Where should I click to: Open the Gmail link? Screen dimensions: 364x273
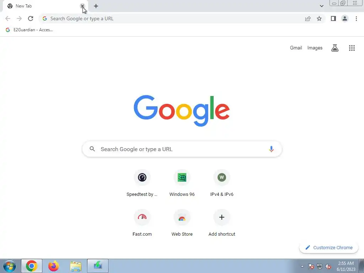(x=296, y=48)
